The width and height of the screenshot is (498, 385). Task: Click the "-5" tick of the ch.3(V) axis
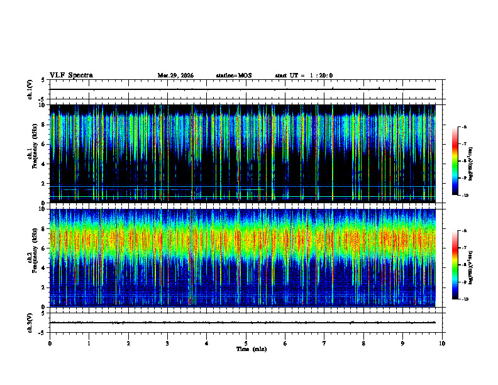[42, 333]
